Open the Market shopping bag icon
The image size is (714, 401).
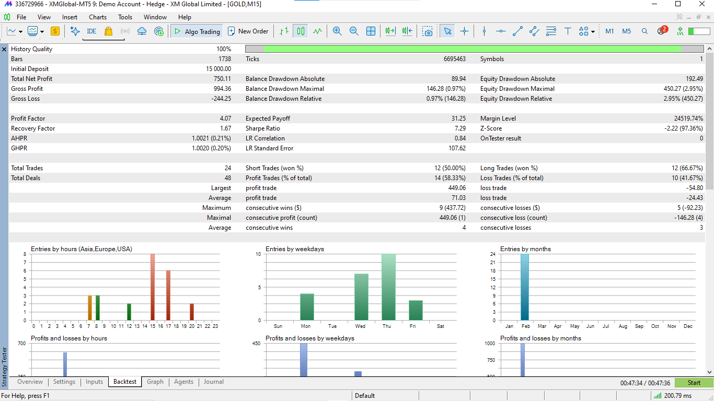(108, 31)
